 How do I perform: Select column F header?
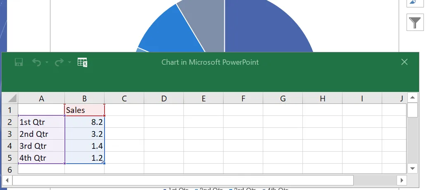243,99
